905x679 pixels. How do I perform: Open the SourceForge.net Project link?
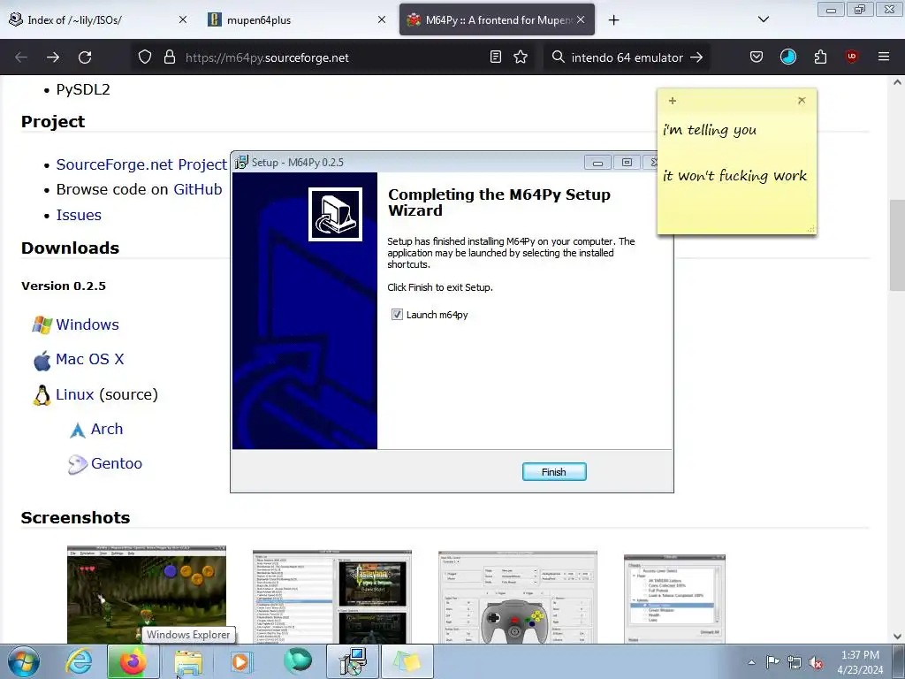point(141,164)
